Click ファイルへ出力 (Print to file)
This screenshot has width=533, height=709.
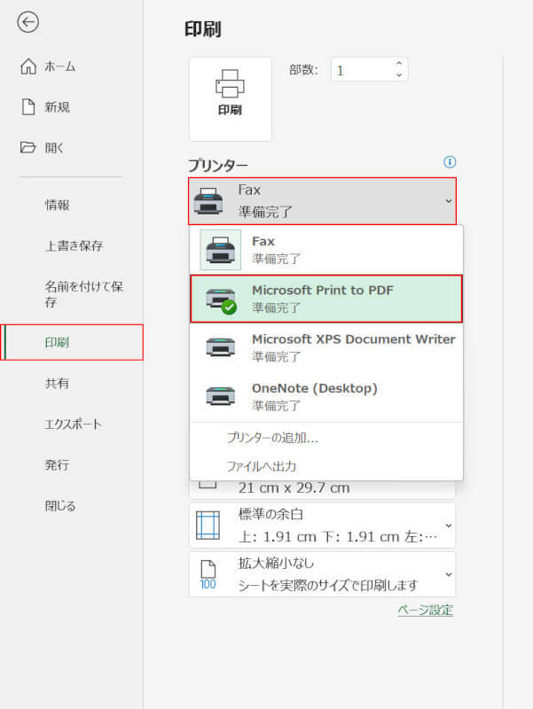(262, 466)
